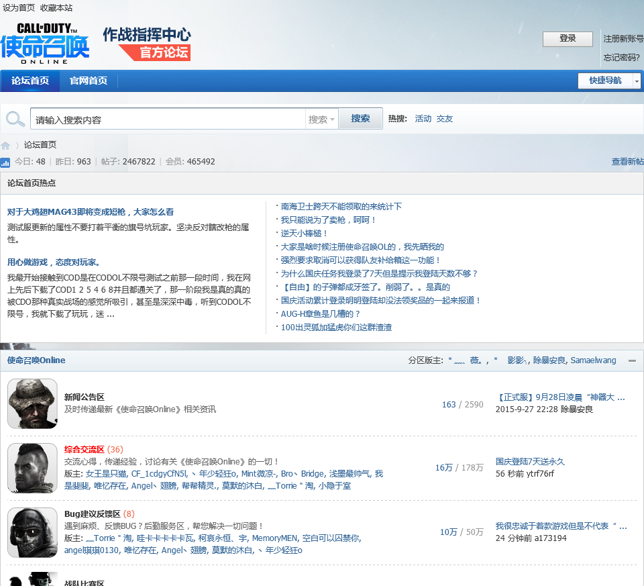Click the 注册新账号 link

click(x=623, y=39)
